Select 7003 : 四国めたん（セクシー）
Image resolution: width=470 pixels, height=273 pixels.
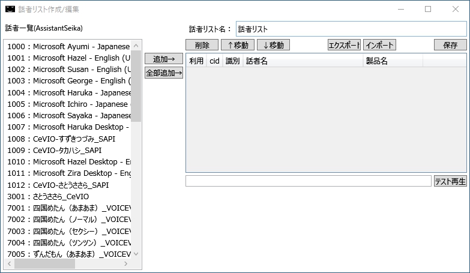[x=68, y=231]
